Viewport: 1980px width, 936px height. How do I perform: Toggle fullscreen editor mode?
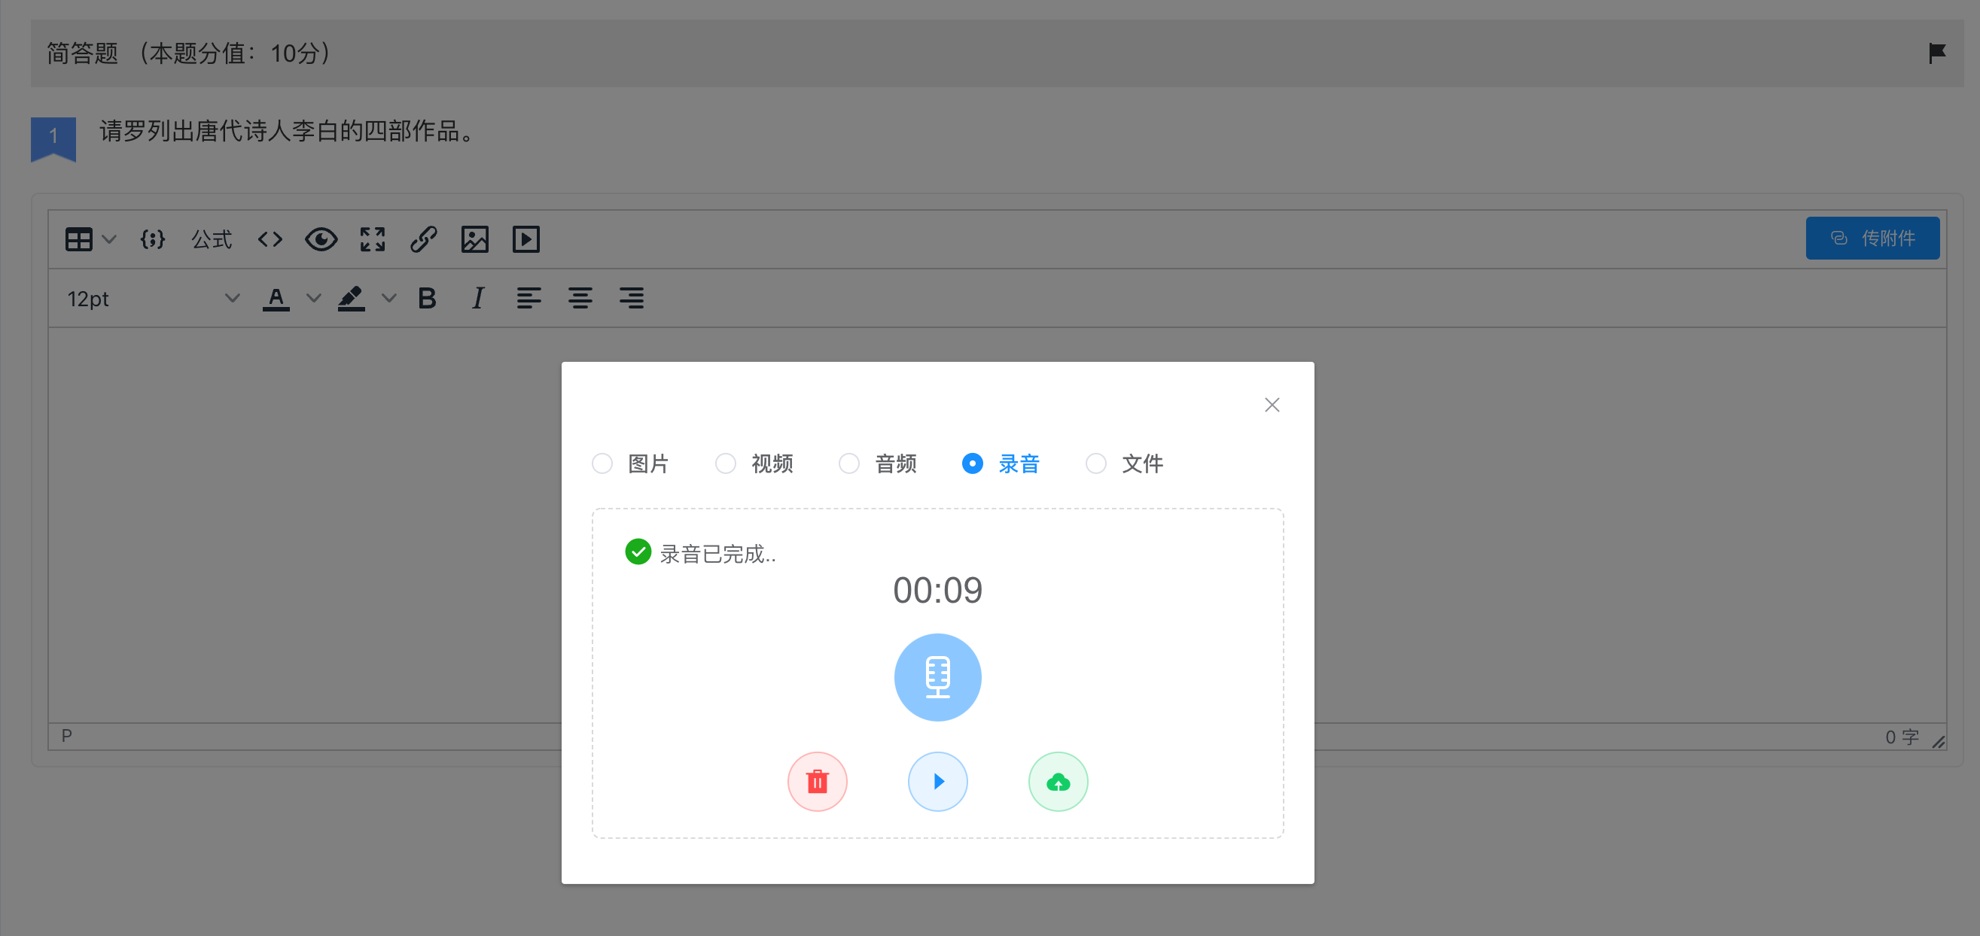coord(373,240)
